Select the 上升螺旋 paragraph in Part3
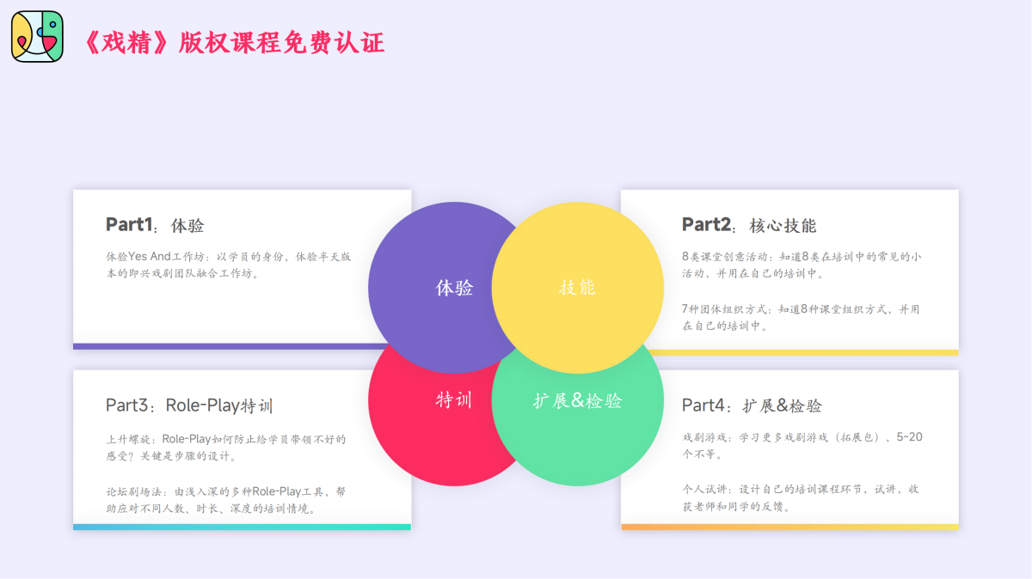Image resolution: width=1032 pixels, height=579 pixels. [225, 447]
